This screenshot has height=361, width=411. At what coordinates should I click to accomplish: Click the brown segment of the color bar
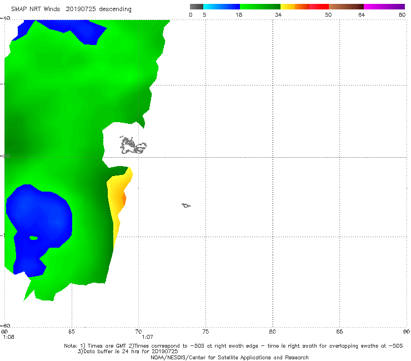[x=346, y=7]
